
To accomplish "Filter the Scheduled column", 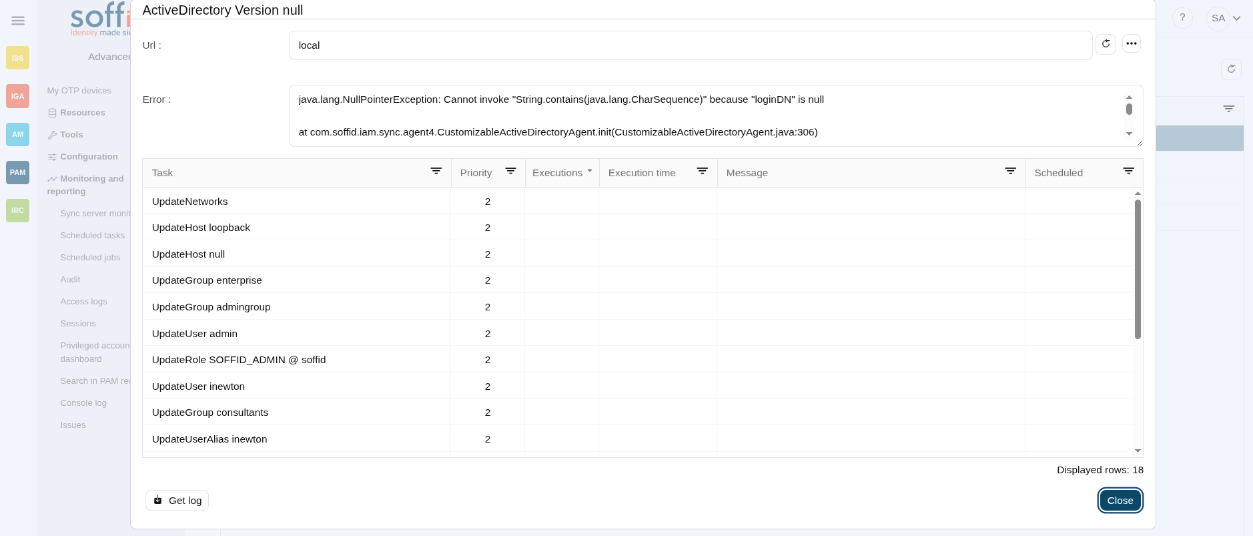I will point(1129,172).
